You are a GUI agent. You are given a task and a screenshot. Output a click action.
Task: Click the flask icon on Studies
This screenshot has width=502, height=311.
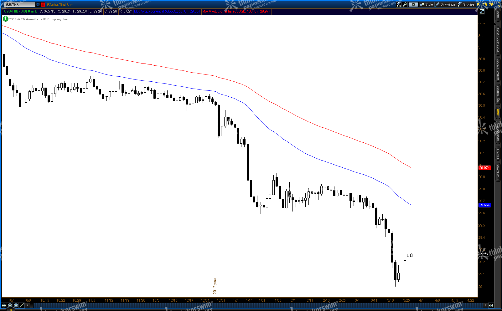[460, 4]
